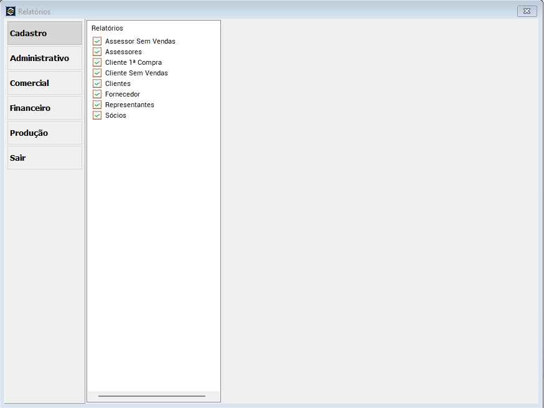The image size is (544, 408).
Task: Switch to the Comercial section
Action: pyautogui.click(x=44, y=82)
